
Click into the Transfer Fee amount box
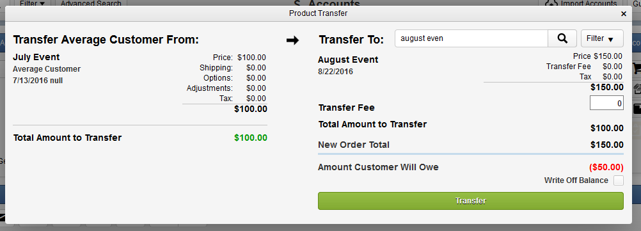(606, 103)
